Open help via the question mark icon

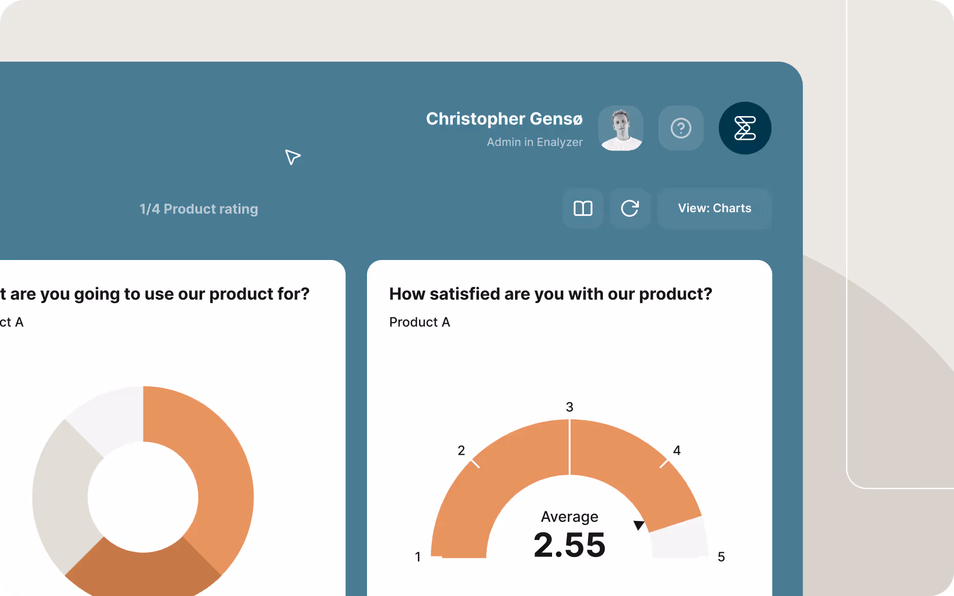(x=681, y=128)
